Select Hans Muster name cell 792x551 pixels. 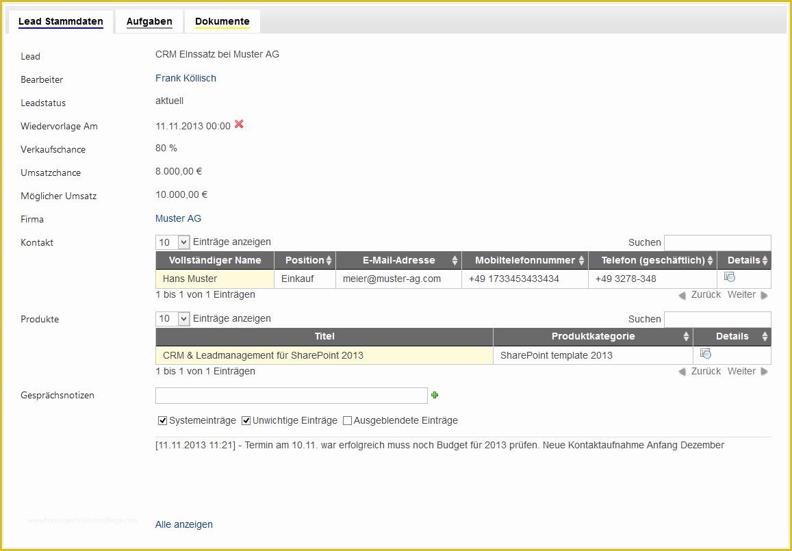pyautogui.click(x=215, y=279)
